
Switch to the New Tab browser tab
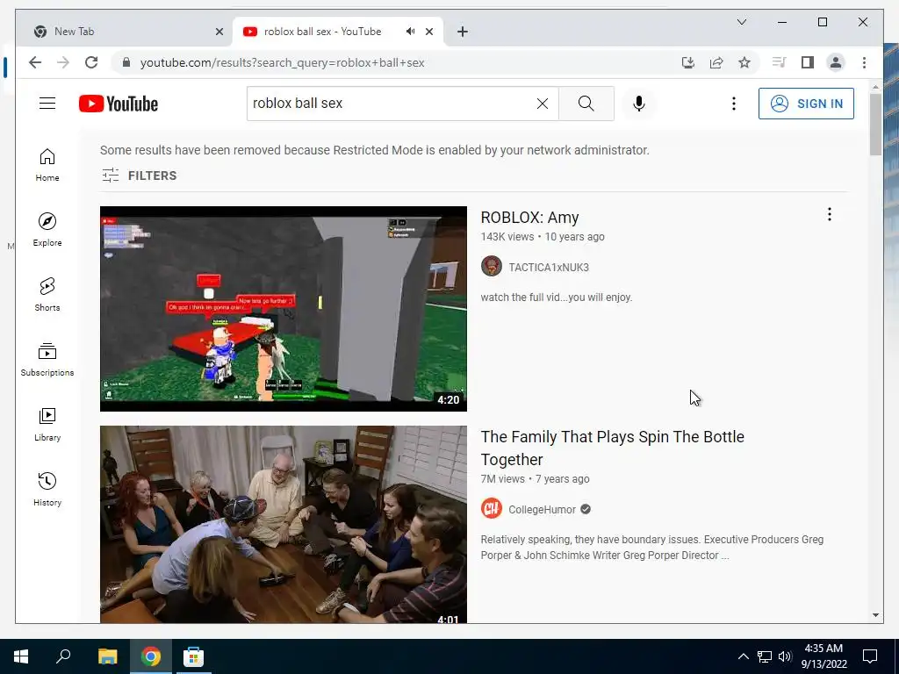123,32
